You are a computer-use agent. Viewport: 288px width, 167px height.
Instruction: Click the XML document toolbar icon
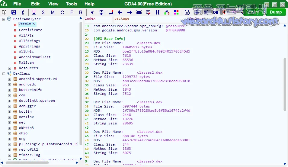coord(187,12)
